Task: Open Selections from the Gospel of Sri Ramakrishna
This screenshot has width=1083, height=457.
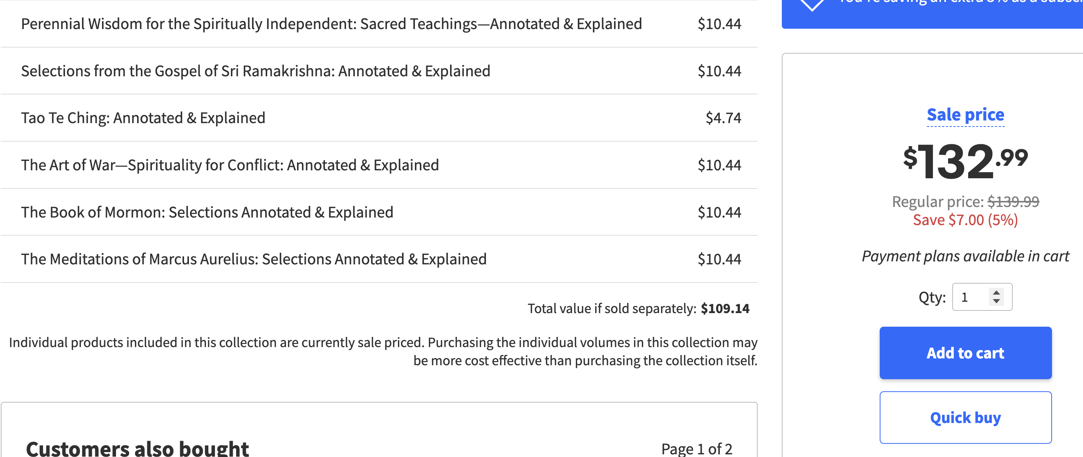Action: click(255, 71)
